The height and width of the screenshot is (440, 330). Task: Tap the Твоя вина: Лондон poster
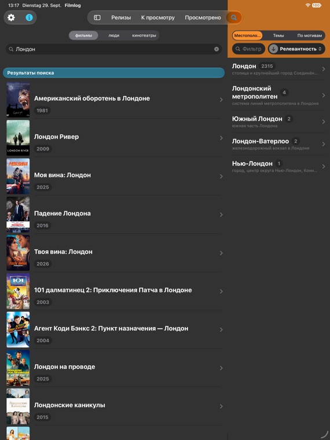pos(18,253)
